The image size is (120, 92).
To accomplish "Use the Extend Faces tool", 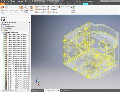I will 52,7.
